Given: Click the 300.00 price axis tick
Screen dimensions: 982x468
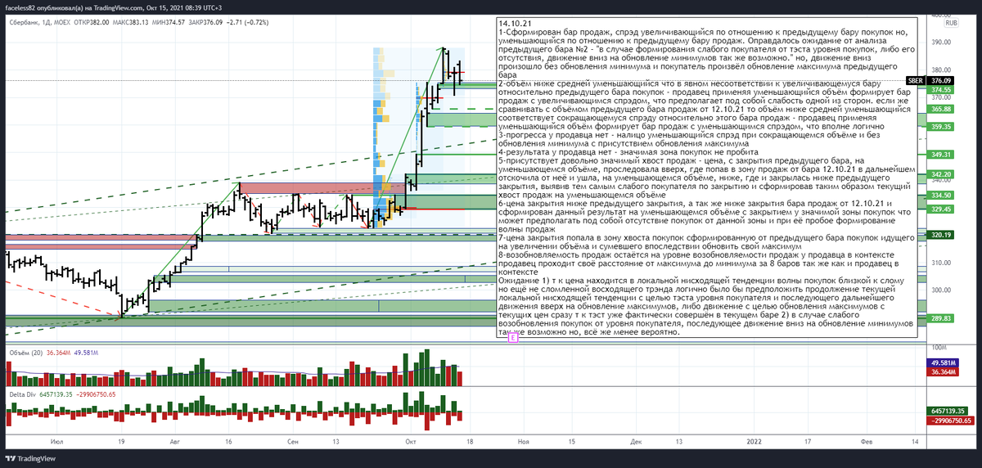Looking at the screenshot, I should tap(940, 290).
